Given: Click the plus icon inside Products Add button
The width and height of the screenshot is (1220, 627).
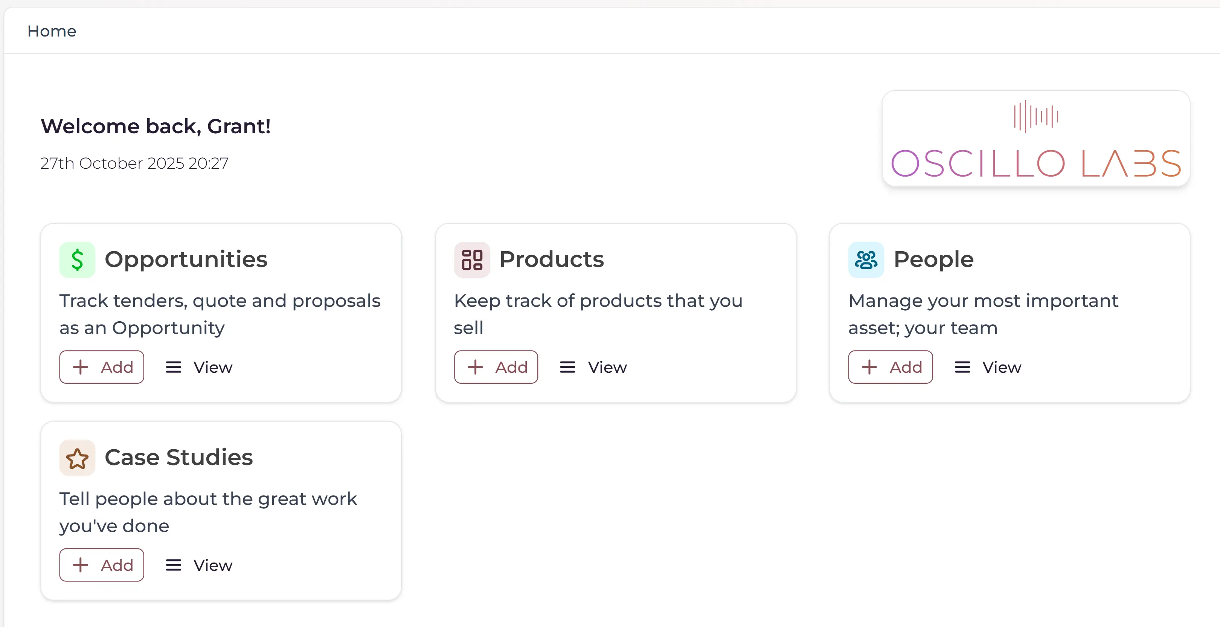Looking at the screenshot, I should pos(475,367).
